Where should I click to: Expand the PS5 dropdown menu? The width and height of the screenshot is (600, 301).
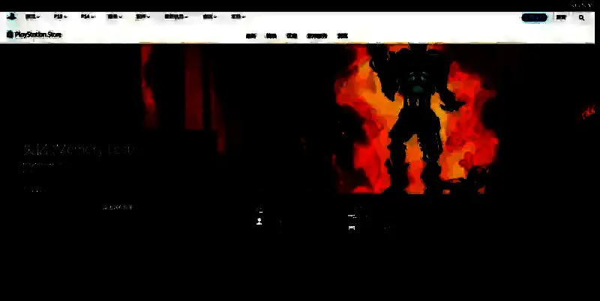(60, 16)
